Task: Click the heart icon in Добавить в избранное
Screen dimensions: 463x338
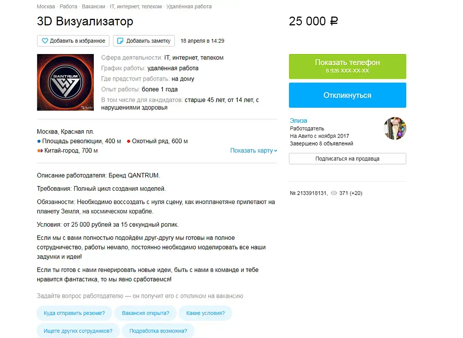Action: pos(45,41)
